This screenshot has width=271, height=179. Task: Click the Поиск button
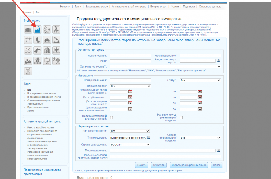coord(217,165)
